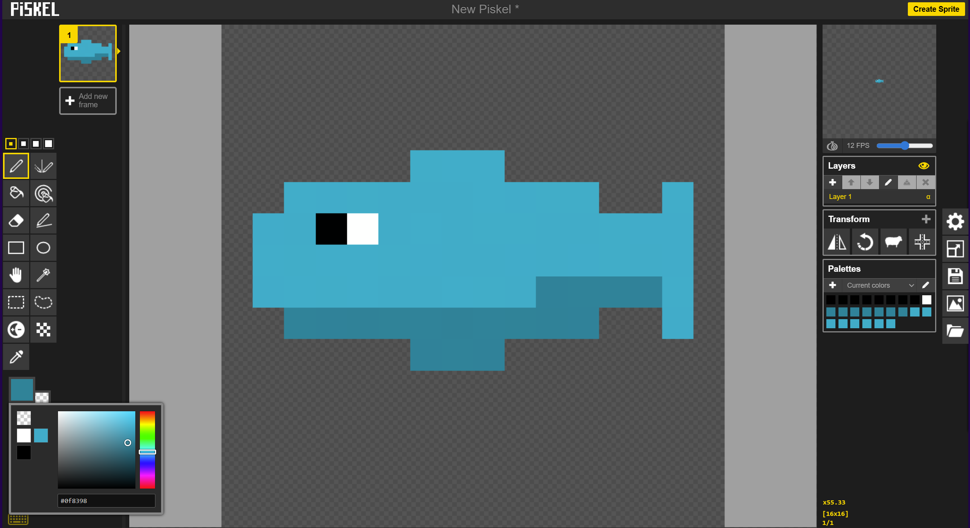Rotate the sprite using Transform panel

tap(865, 242)
